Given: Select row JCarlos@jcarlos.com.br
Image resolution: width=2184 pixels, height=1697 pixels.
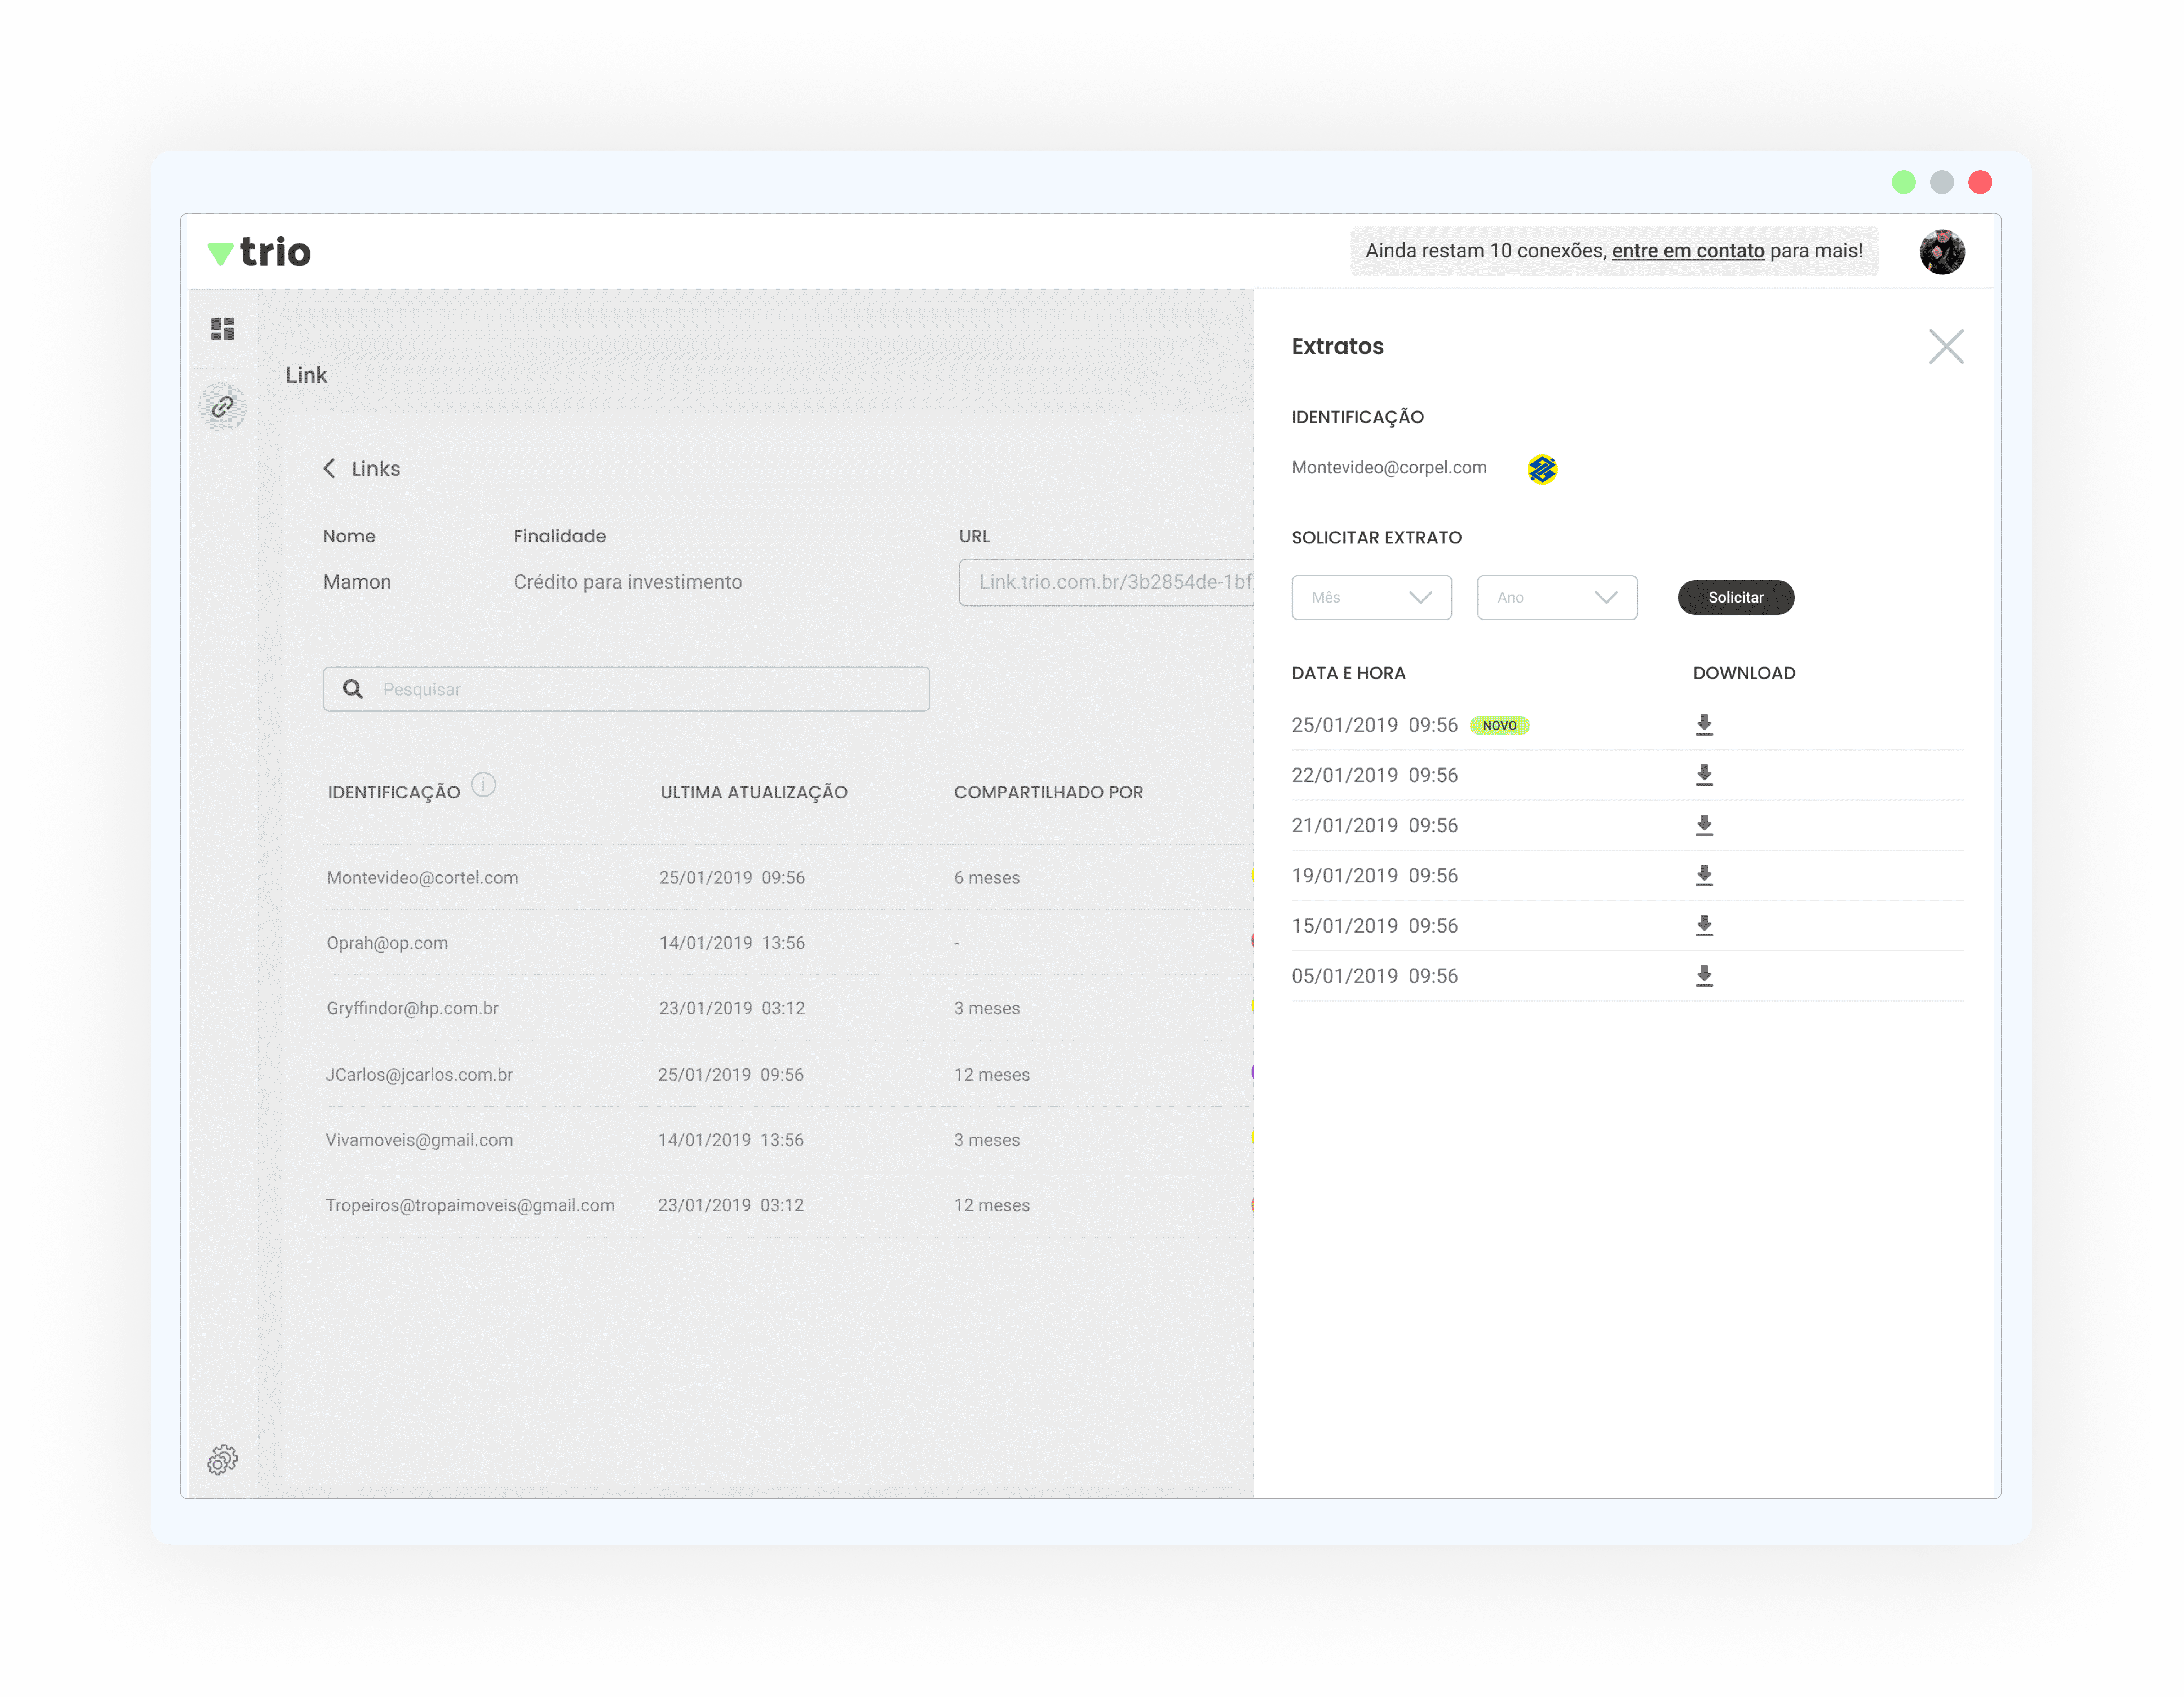Looking at the screenshot, I should pos(788,1074).
